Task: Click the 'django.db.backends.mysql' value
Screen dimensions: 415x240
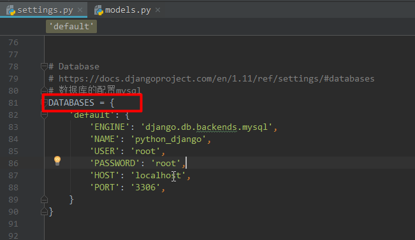Action: coord(207,127)
